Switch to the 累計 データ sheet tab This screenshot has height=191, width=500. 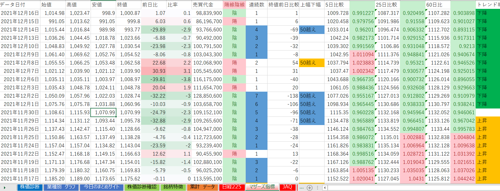click(202, 187)
